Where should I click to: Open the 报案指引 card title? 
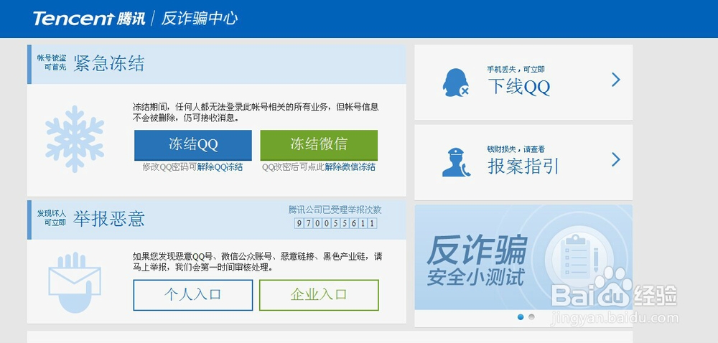pyautogui.click(x=523, y=166)
